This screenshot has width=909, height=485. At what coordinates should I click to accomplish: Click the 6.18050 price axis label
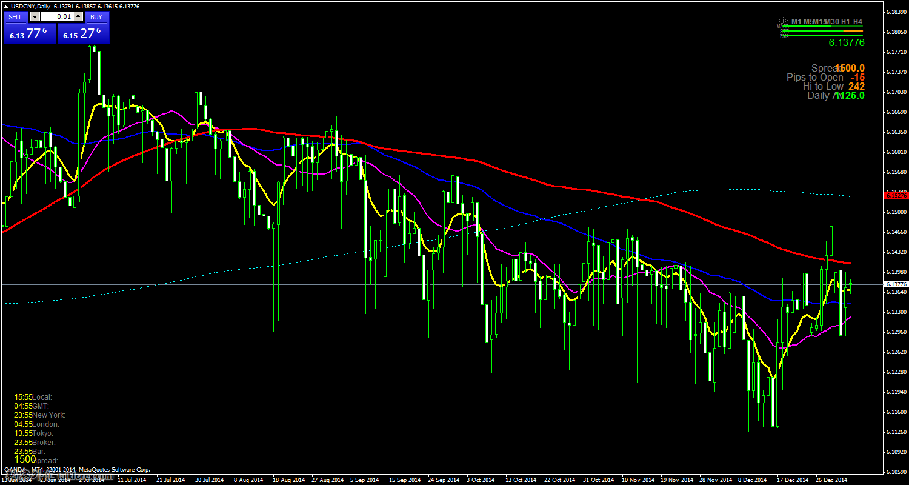tap(895, 32)
